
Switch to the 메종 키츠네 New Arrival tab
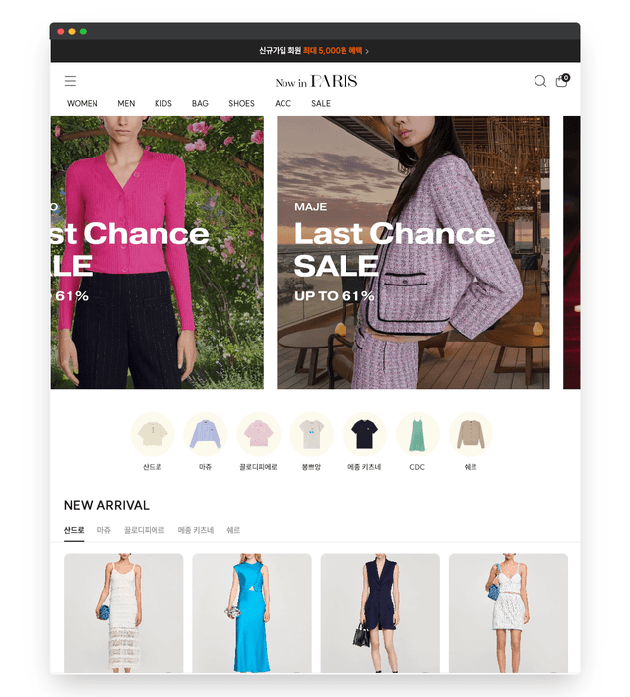pyautogui.click(x=196, y=530)
